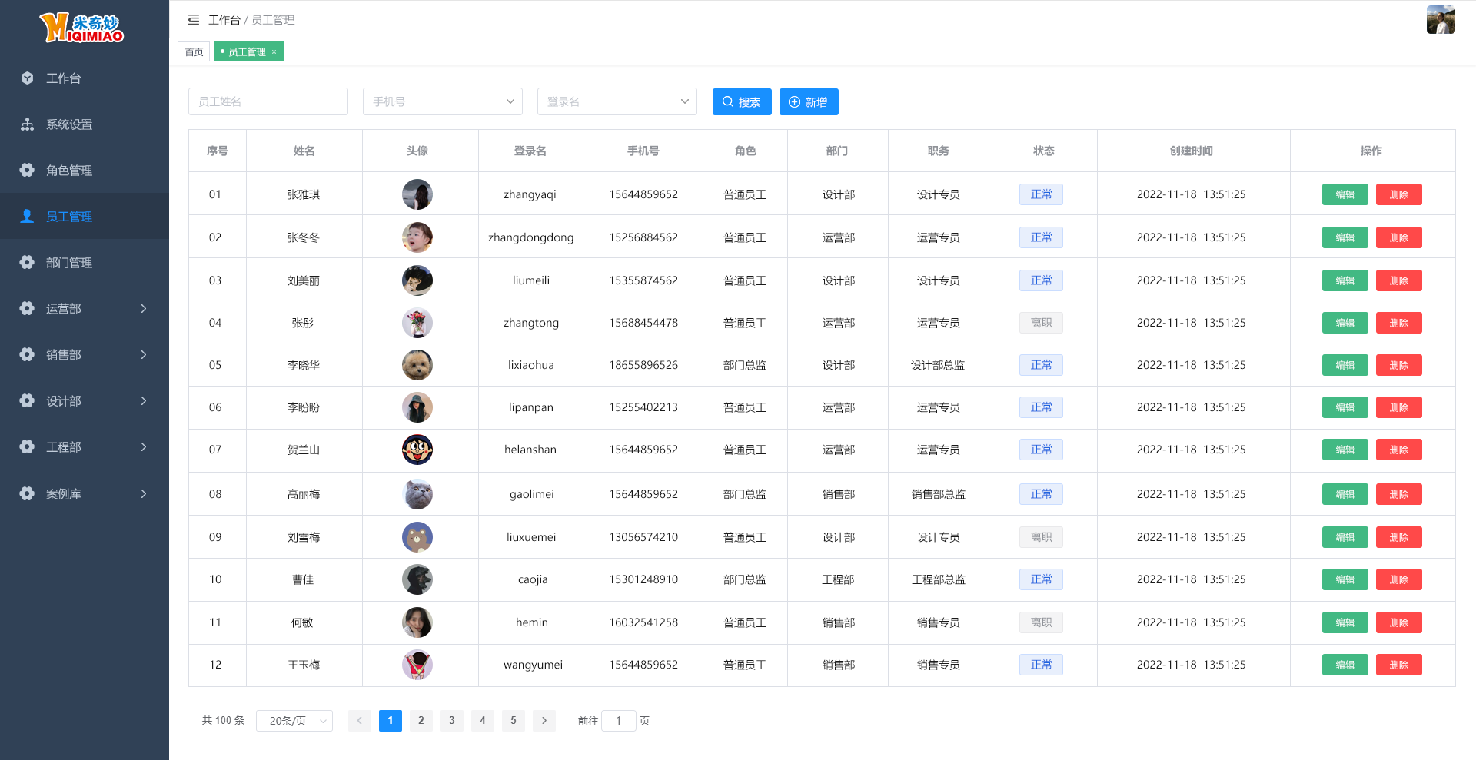Click avatar of 曹佳
Image resolution: width=1476 pixels, height=760 pixels.
(417, 579)
